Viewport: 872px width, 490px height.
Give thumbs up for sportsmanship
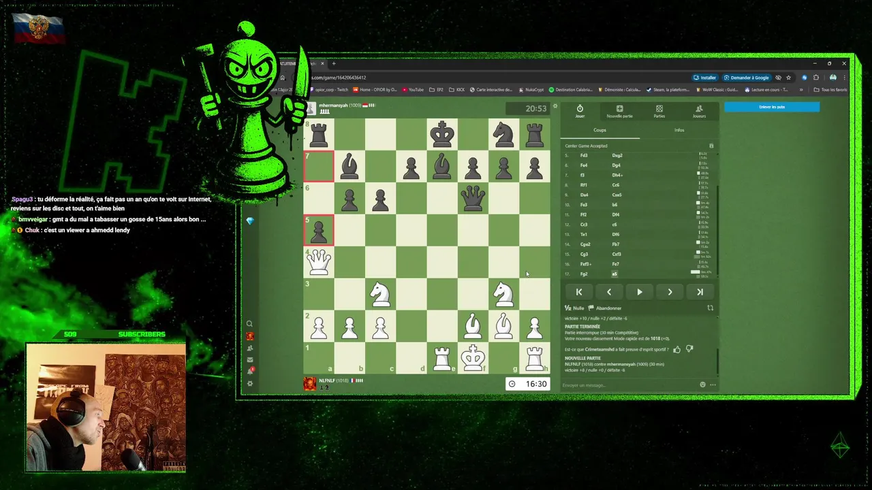[x=676, y=349]
